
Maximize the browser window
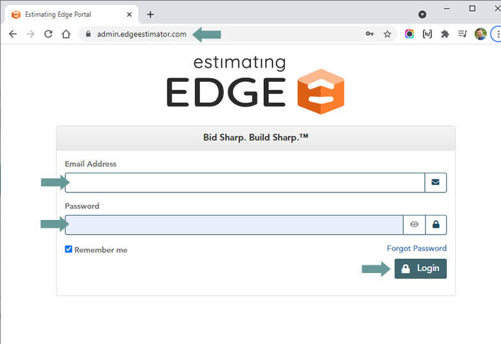pos(472,9)
